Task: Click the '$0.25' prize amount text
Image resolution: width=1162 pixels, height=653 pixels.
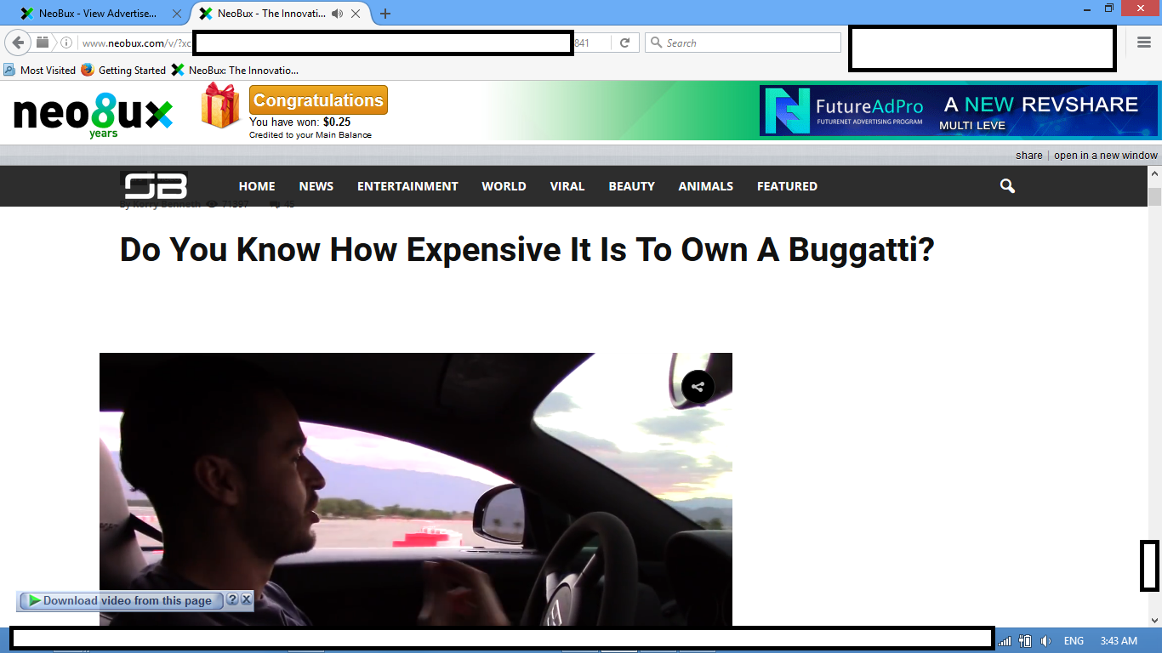Action: click(x=337, y=122)
